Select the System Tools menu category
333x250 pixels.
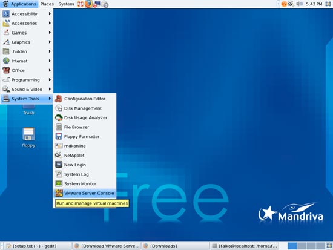click(27, 99)
